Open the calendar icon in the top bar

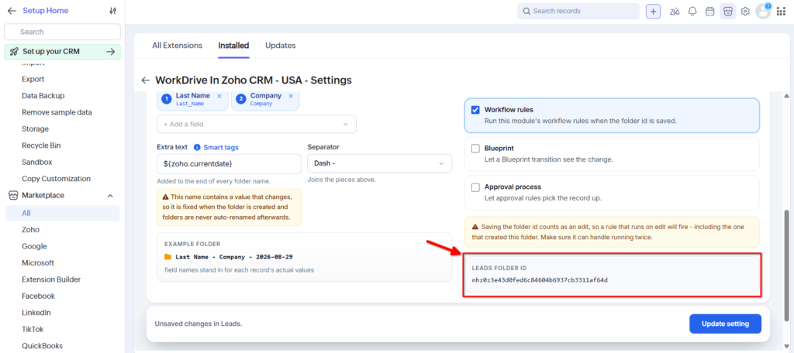point(710,11)
